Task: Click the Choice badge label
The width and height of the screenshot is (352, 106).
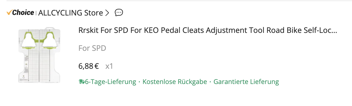Action: point(20,13)
